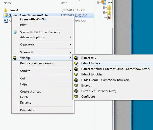Click Restore previous versions

[x=37, y=63]
